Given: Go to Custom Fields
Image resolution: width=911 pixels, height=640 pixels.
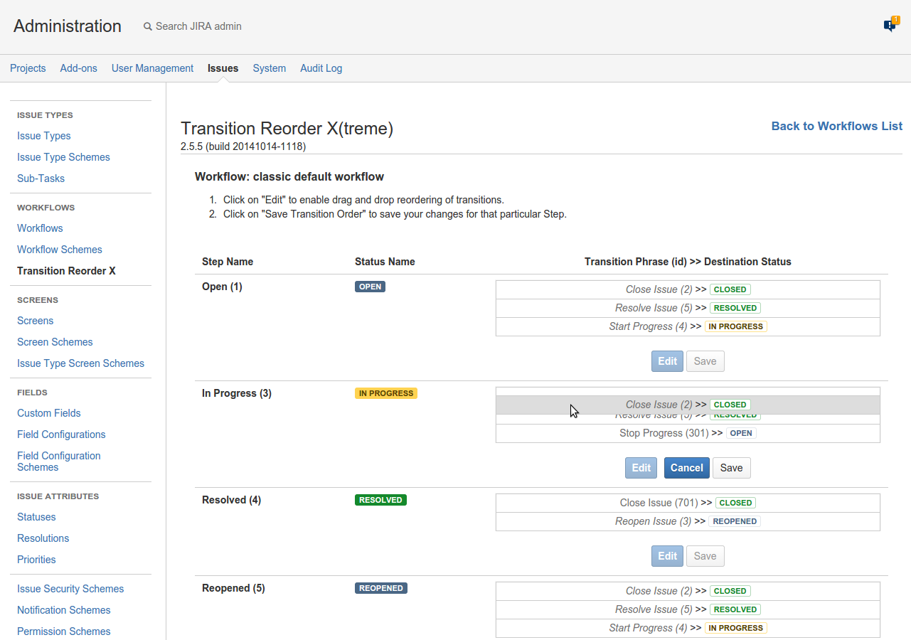Looking at the screenshot, I should pyautogui.click(x=49, y=413).
